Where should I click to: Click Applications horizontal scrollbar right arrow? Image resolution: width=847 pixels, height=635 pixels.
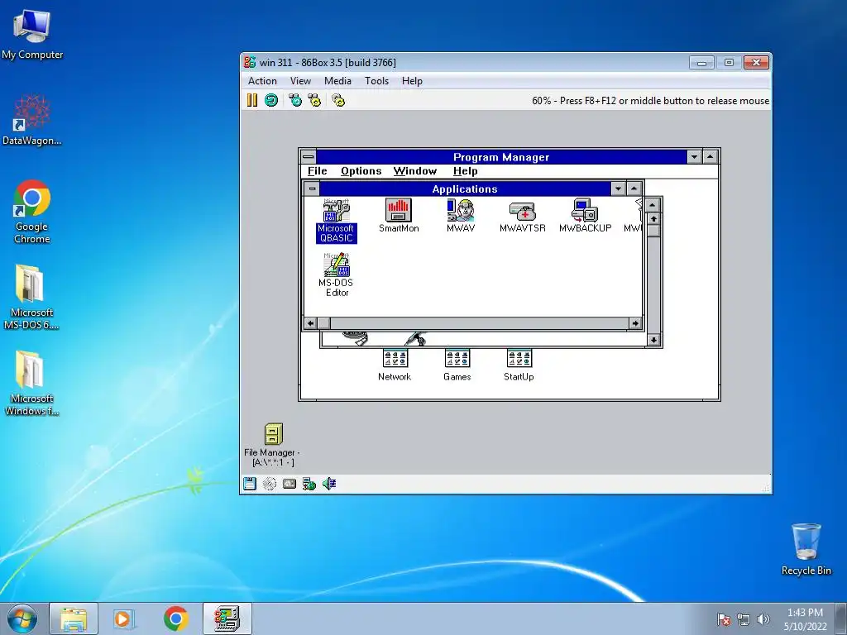pos(635,323)
